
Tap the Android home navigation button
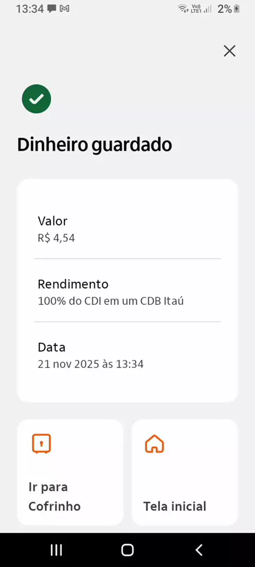tap(127, 549)
